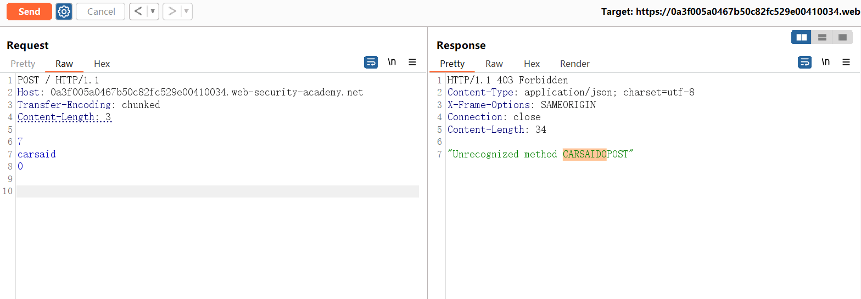Toggle the Response word wrap icon

click(x=804, y=63)
